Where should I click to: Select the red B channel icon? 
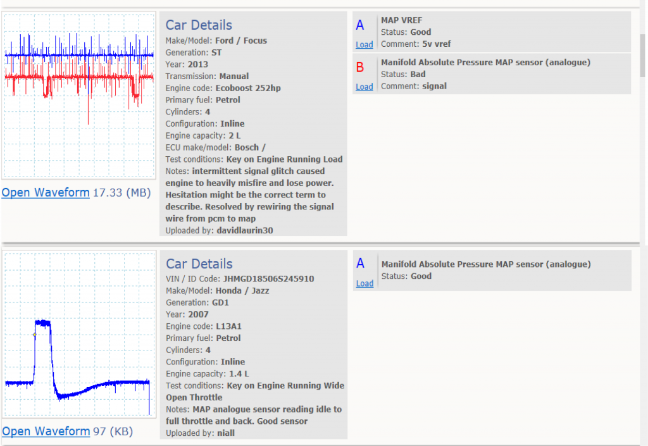pyautogui.click(x=360, y=67)
